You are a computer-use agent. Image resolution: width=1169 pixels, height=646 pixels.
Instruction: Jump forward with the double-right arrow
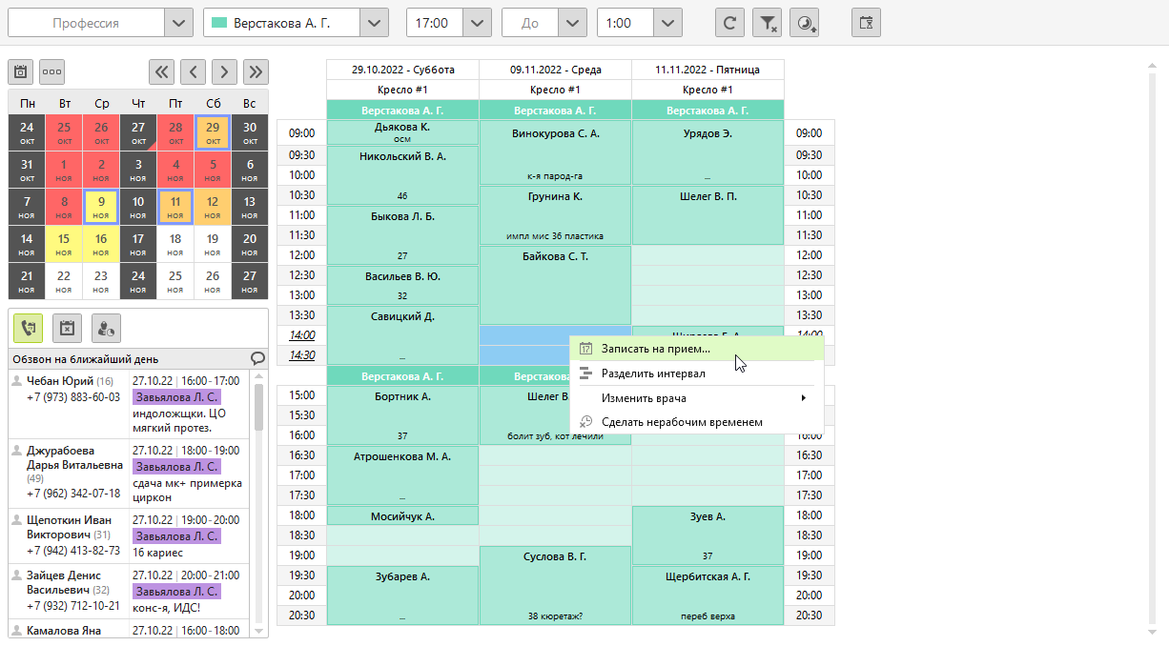click(256, 71)
